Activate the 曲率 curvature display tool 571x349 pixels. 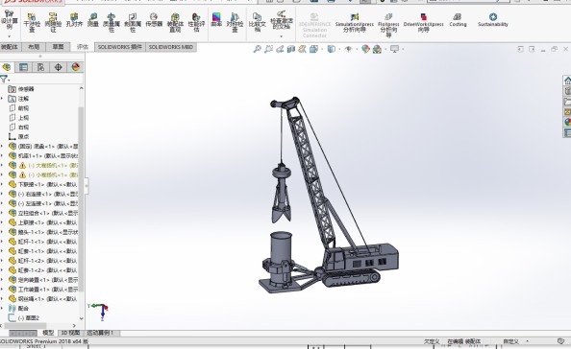(216, 19)
